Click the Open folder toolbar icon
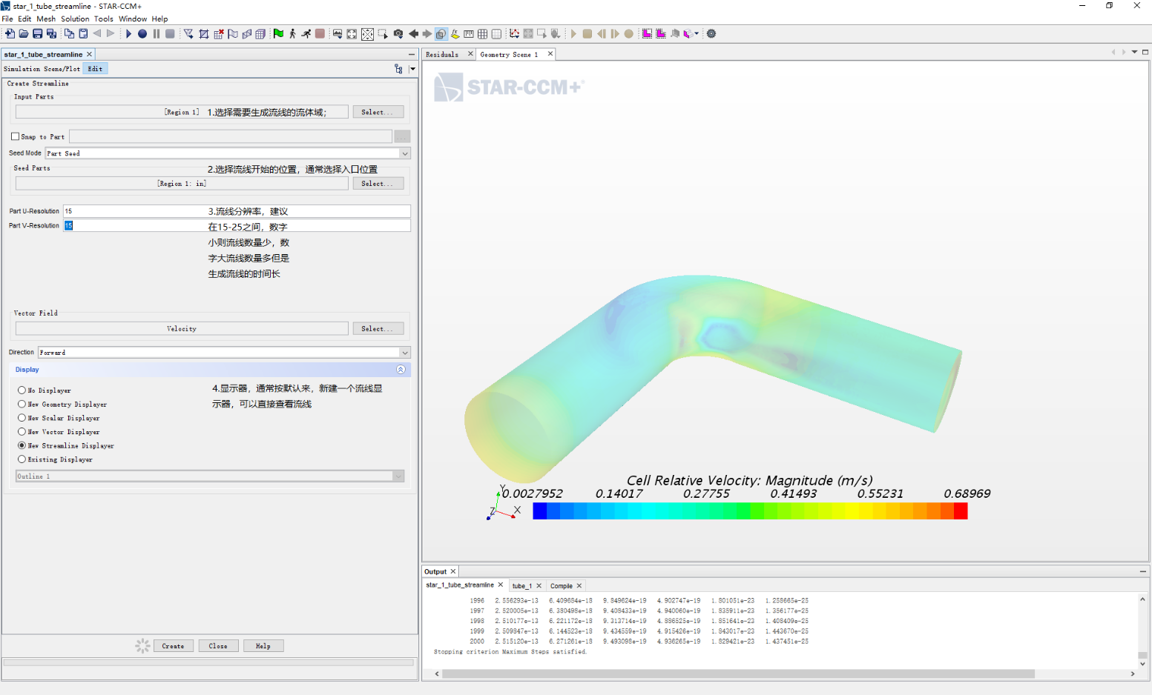 pyautogui.click(x=24, y=33)
